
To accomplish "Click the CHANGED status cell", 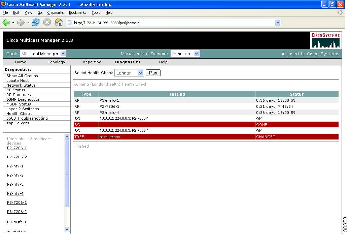I will [x=297, y=137].
